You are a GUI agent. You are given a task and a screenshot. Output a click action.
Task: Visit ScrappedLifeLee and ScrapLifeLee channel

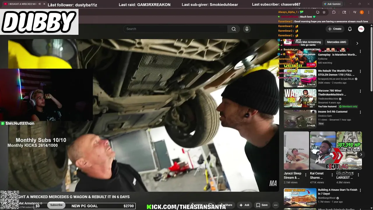[x=336, y=79]
